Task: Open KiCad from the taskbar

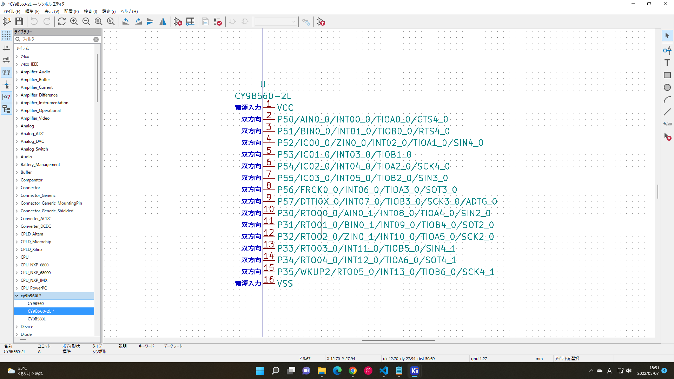Action: (414, 371)
